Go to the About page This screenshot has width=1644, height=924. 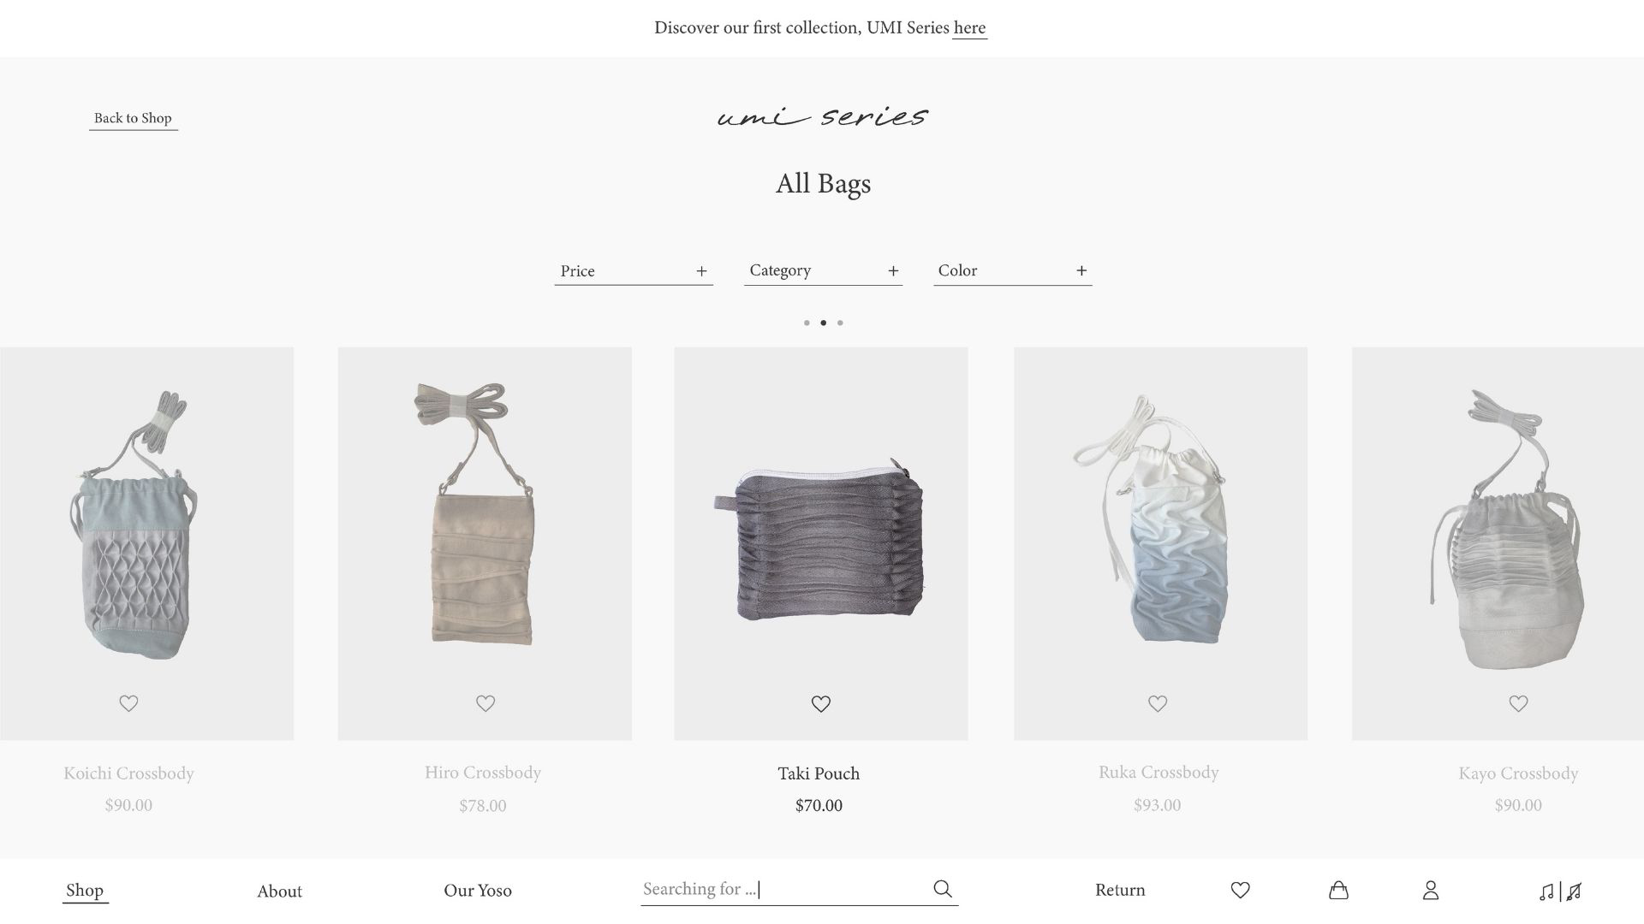tap(279, 891)
